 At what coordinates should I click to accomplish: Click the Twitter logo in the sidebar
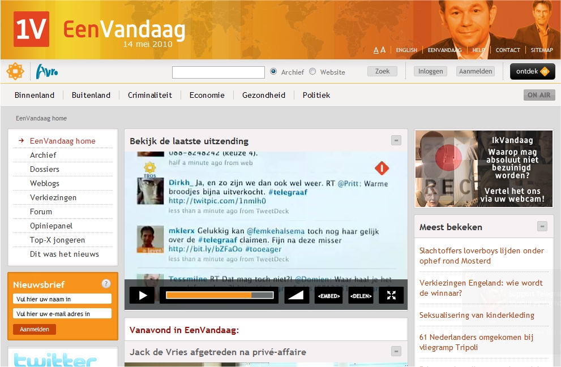point(55,359)
